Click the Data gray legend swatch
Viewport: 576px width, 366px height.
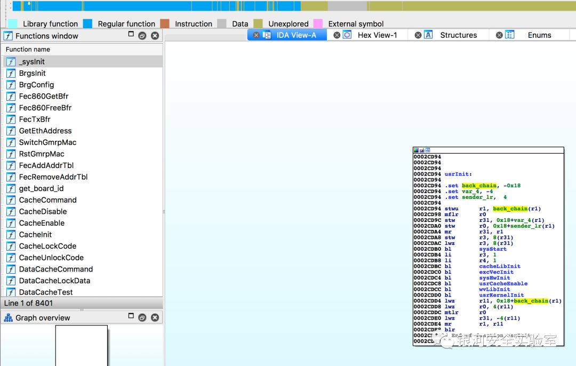(221, 23)
